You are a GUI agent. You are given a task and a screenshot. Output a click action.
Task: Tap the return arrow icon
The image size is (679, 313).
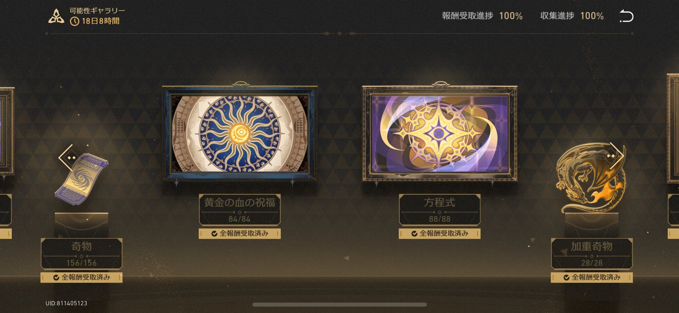tap(626, 16)
